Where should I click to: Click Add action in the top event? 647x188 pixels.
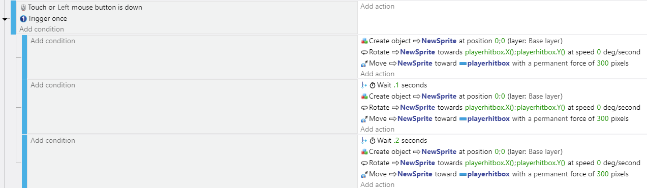click(377, 7)
